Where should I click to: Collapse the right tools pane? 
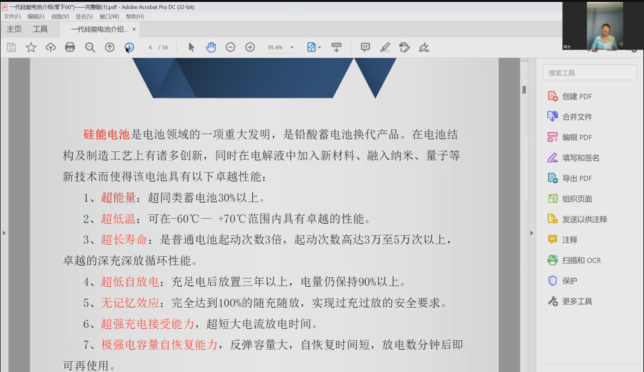pyautogui.click(x=531, y=233)
